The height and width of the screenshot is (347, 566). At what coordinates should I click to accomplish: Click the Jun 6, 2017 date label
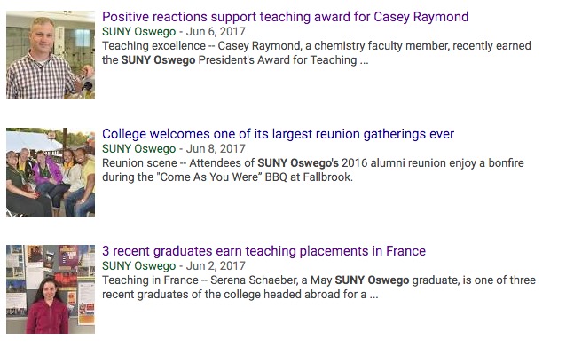pyautogui.click(x=216, y=32)
